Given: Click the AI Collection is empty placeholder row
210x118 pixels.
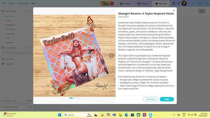Looking at the screenshot, I should (x=17, y=53).
